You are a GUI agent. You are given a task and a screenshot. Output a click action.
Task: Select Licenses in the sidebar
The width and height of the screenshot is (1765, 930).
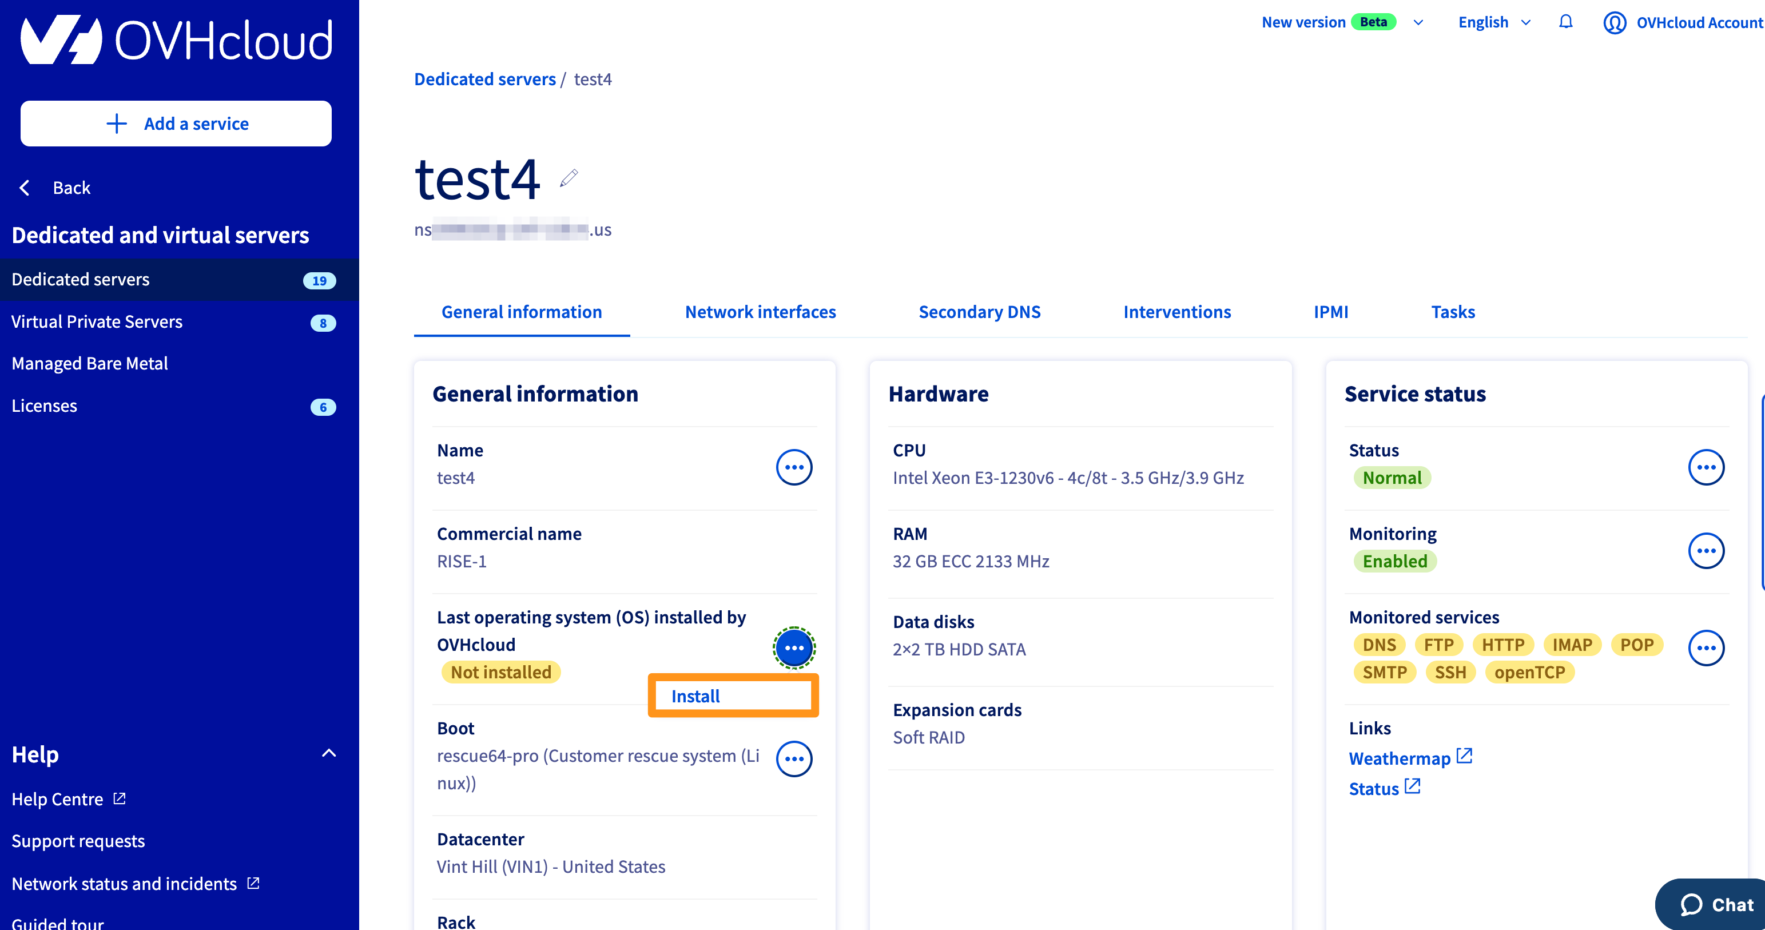point(44,406)
